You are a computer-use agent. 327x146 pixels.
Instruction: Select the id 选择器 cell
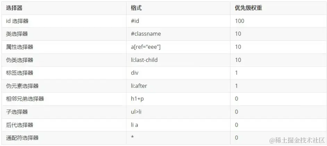pos(17,21)
